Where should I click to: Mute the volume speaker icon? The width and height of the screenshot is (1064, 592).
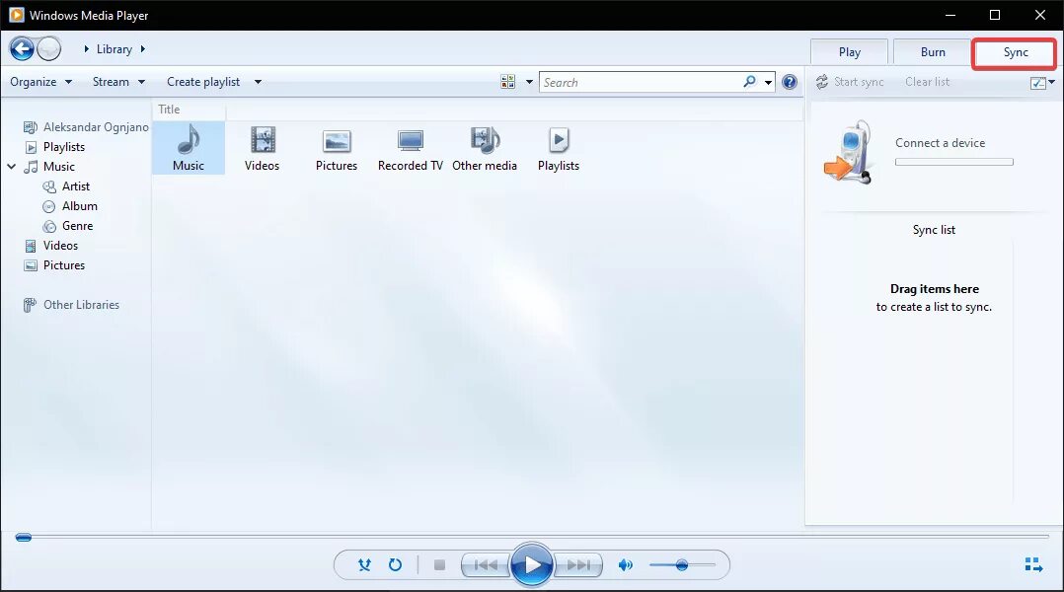click(x=625, y=564)
